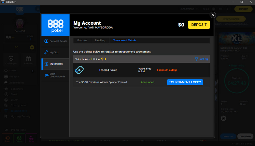The height and width of the screenshot is (146, 255).
Task: Click the add funds plus icon
Action: pyautogui.click(x=32, y=47)
